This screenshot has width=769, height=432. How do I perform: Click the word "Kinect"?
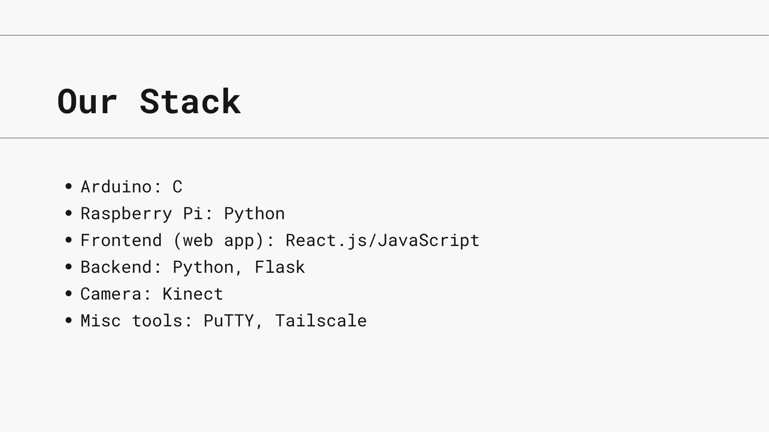tap(193, 294)
